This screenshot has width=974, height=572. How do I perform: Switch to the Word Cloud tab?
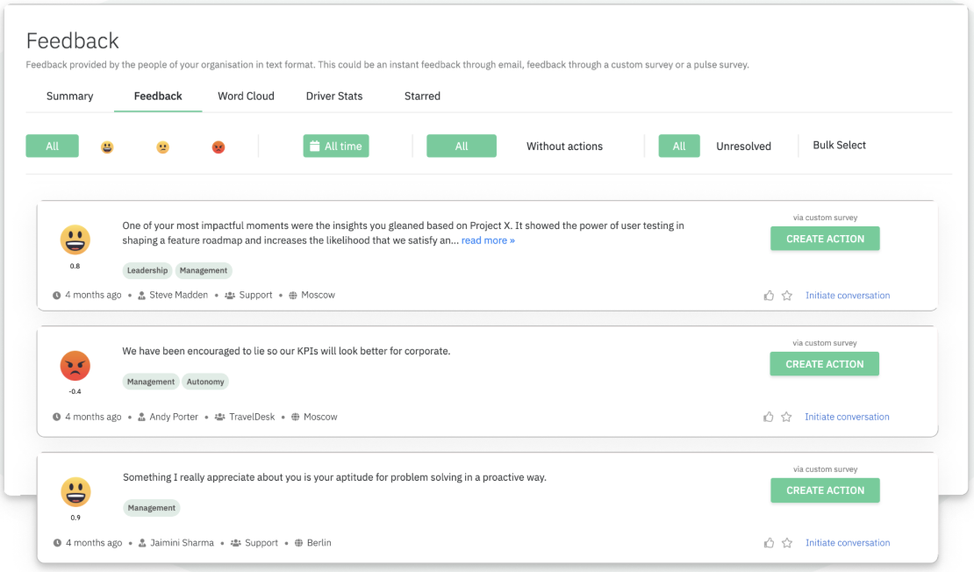[x=246, y=97]
